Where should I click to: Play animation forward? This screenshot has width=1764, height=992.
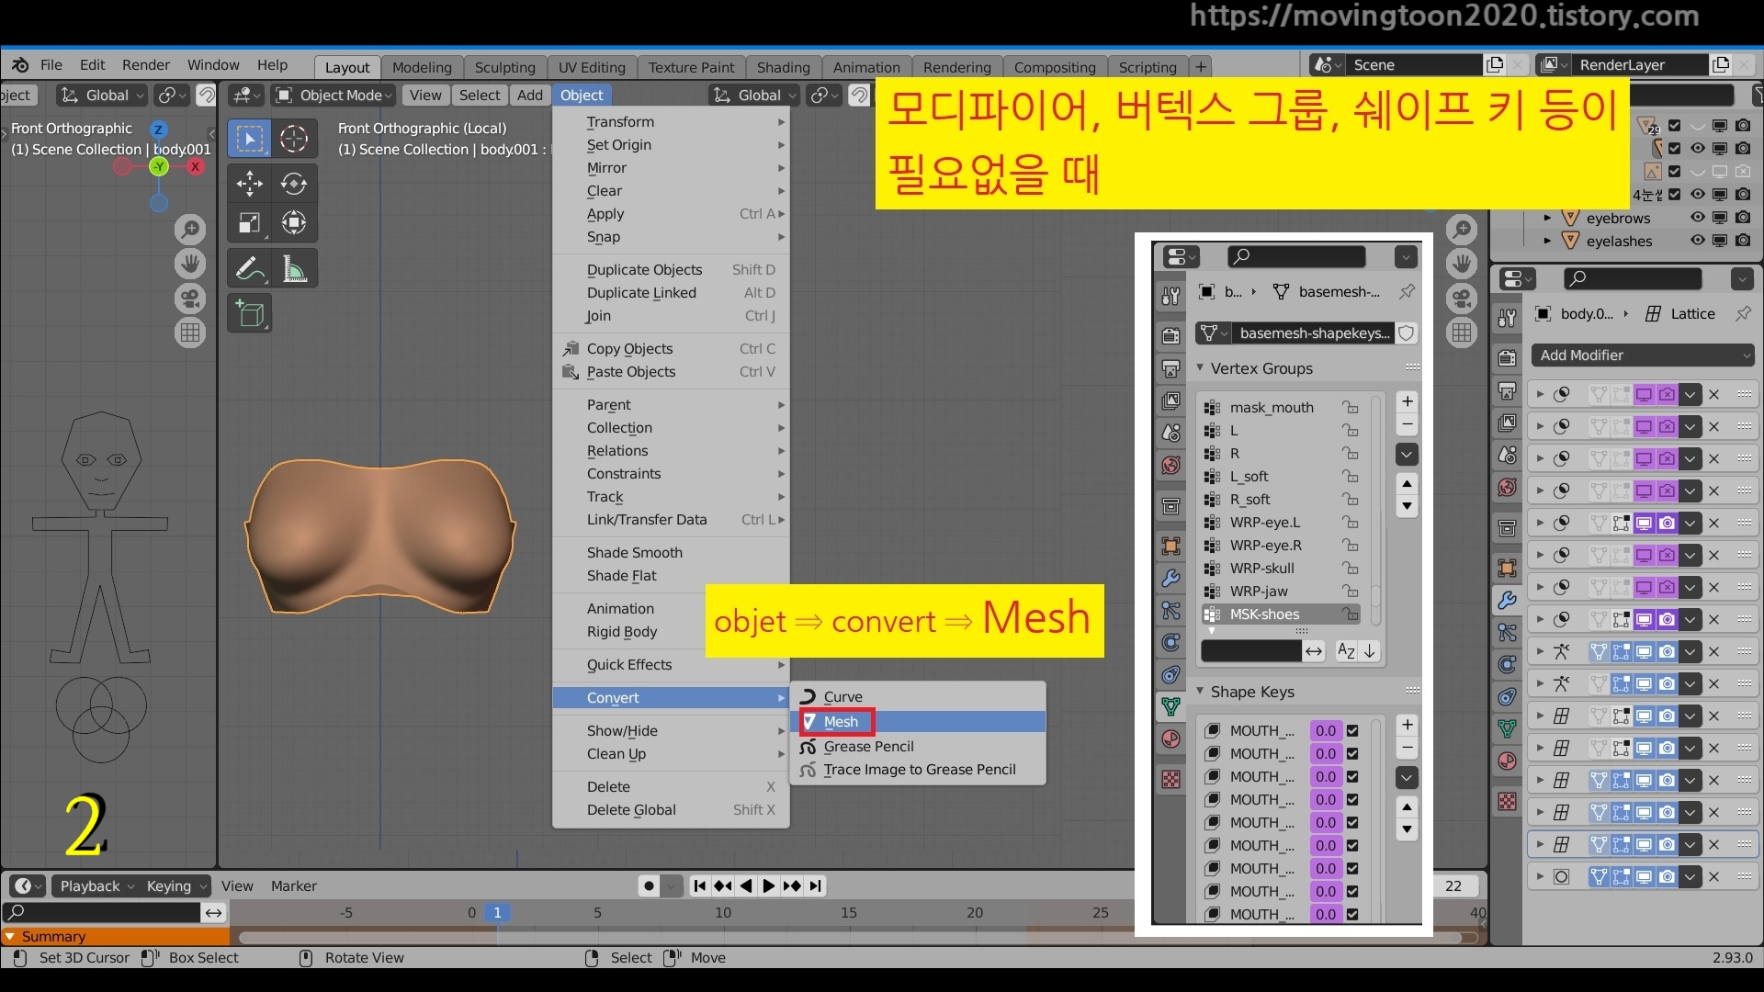[x=769, y=886]
